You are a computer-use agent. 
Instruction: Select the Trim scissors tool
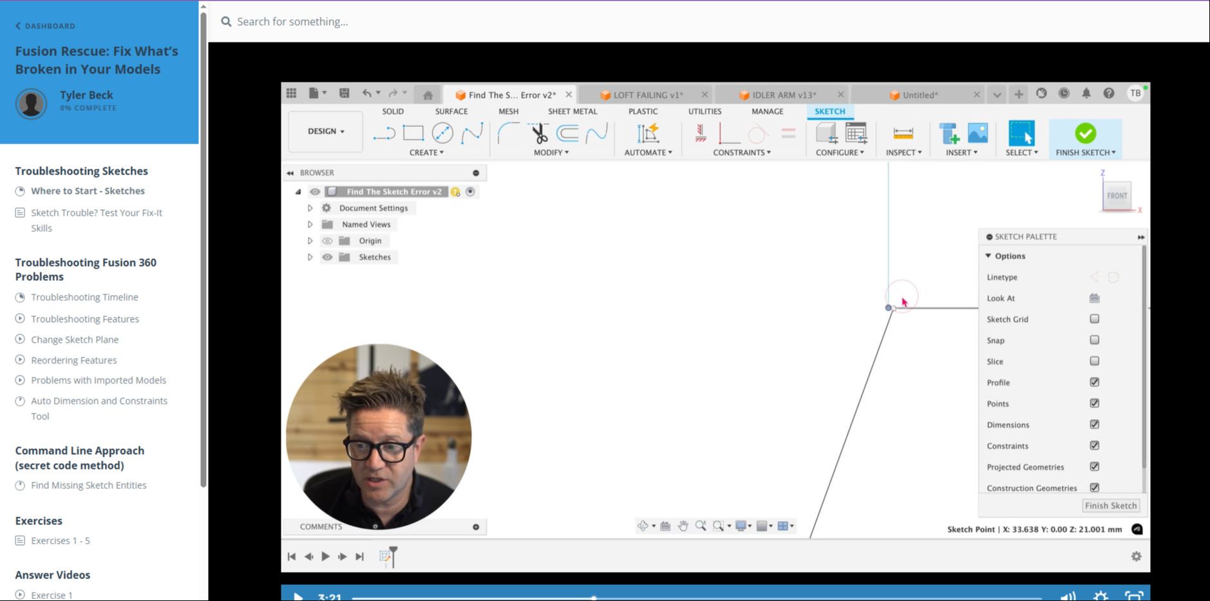(539, 133)
